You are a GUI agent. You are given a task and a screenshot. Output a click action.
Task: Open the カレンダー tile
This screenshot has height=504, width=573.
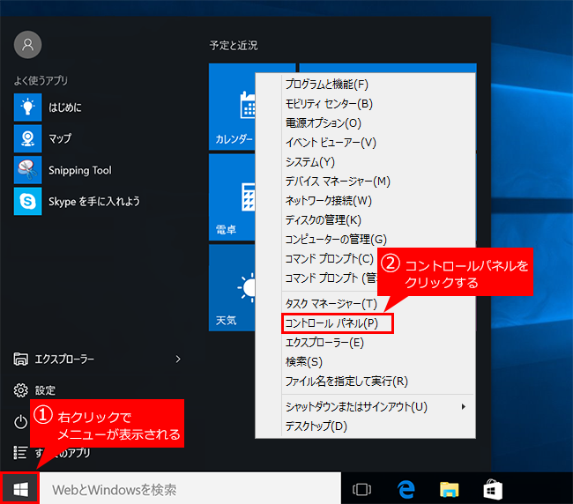[x=232, y=107]
